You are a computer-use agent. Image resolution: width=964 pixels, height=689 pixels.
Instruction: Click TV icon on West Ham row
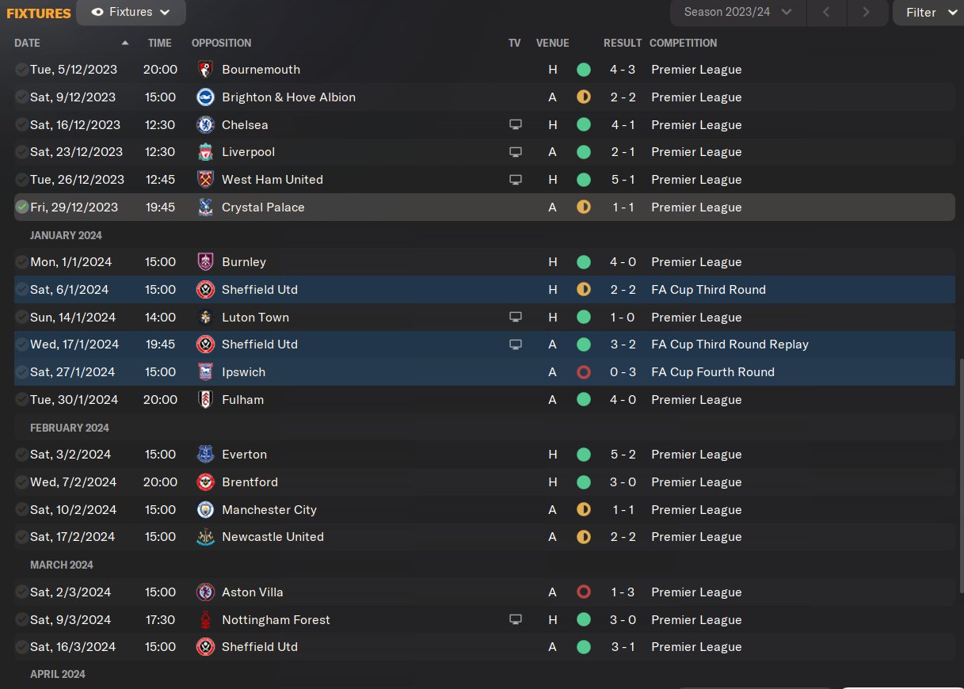(516, 180)
